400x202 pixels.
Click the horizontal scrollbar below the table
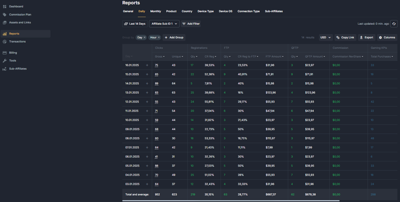[230, 200]
